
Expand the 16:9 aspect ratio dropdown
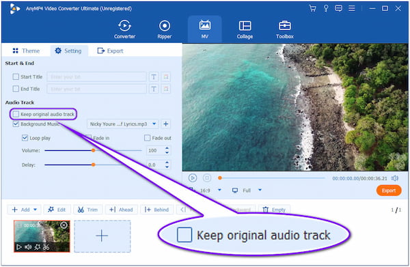[219, 190]
